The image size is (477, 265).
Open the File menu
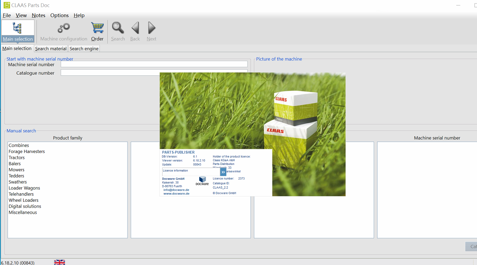tap(7, 15)
